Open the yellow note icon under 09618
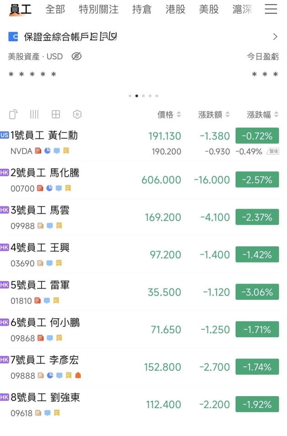Viewport: 287px width, 436px height. pyautogui.click(x=57, y=413)
